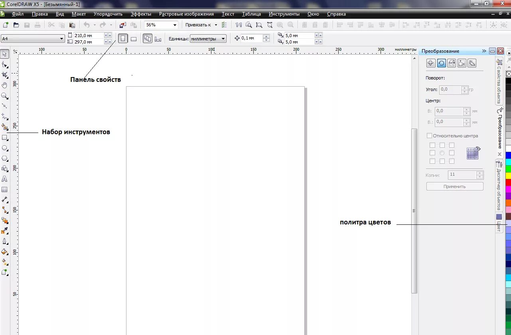This screenshot has width=511, height=335.
Task: Select the Interactive fill tool
Action: (5, 262)
